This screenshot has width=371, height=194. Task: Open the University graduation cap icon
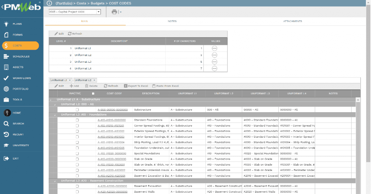[6, 145]
